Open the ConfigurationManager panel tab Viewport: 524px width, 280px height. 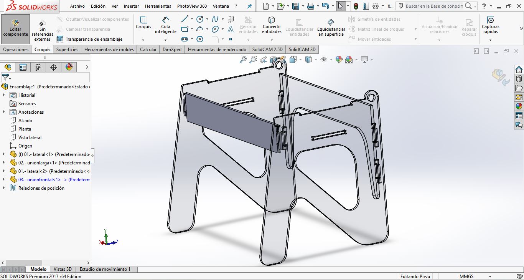point(38,67)
